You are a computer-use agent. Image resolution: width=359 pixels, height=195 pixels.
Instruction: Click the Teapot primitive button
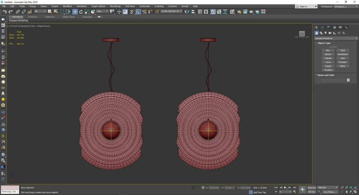328,66
